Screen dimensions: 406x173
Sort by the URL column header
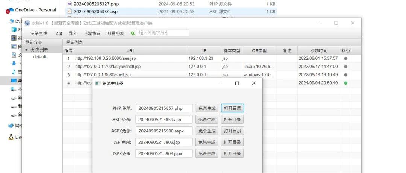[130, 50]
